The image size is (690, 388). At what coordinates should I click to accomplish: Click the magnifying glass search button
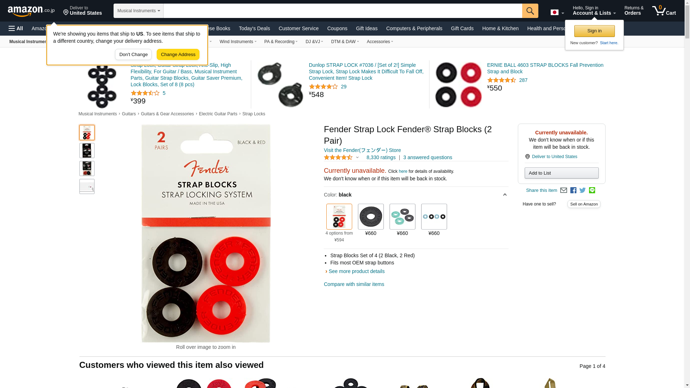point(530,11)
